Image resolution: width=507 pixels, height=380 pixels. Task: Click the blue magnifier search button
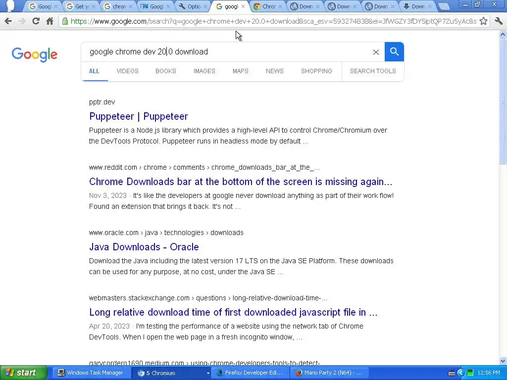[x=394, y=51]
